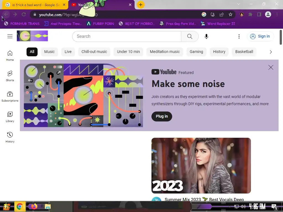Click Chrome icon in taskbar

pos(20,206)
